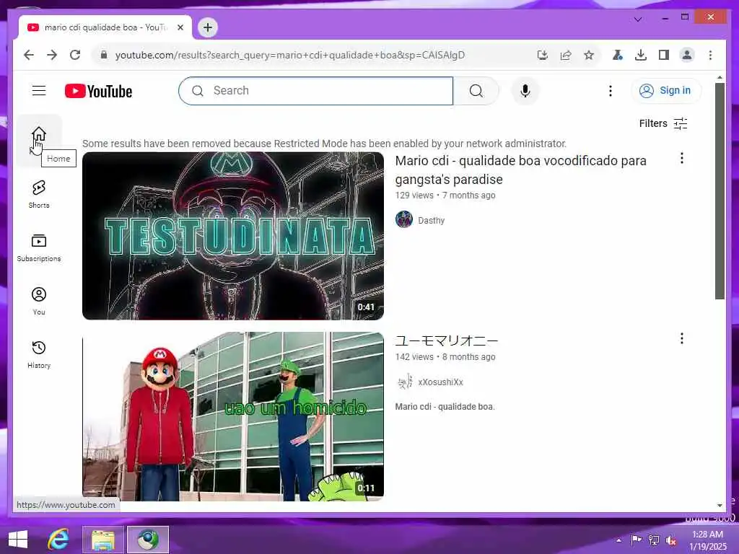Click the muted volume tray icon

670,540
